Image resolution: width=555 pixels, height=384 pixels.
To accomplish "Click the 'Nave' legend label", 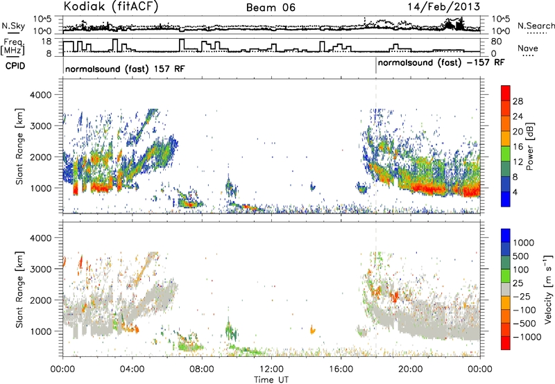I will (x=528, y=48).
